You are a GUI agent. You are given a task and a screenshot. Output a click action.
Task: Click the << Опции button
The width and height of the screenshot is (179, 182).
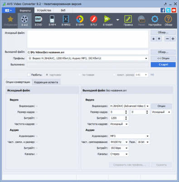tap(163, 58)
